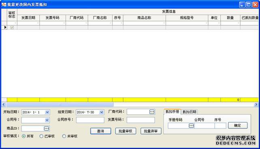Click the application icon in the title bar
Viewport: 260px width, 149px height.
[4, 4]
